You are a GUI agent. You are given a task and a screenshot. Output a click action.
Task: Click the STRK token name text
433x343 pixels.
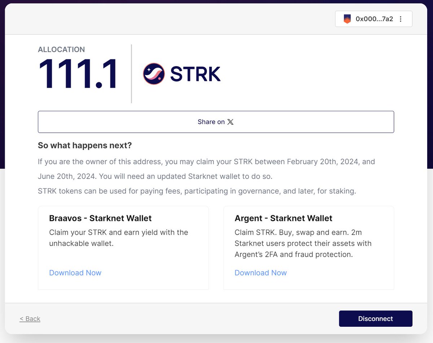(195, 74)
